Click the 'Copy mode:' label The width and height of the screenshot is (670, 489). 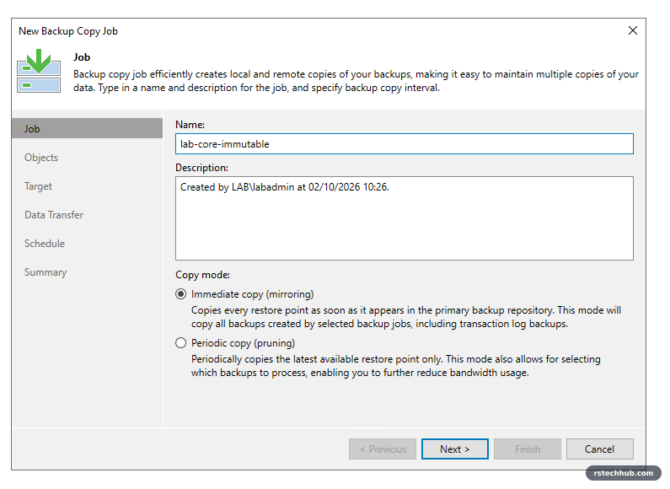(202, 275)
